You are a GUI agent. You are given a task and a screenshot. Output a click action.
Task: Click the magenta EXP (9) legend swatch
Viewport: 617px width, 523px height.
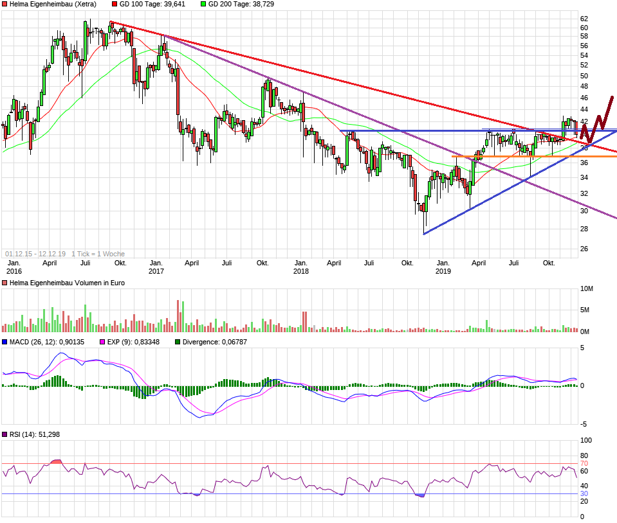click(x=102, y=342)
